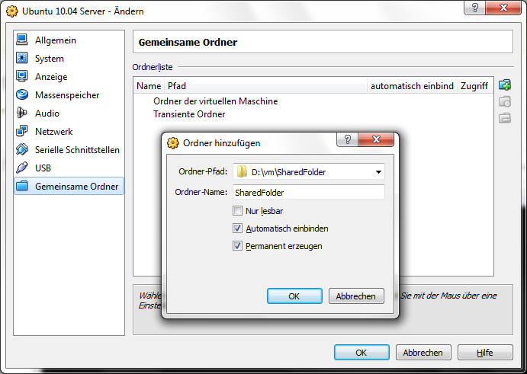Click the gear icon in Ordner hinzufügen title
527x374 pixels.
pos(173,143)
